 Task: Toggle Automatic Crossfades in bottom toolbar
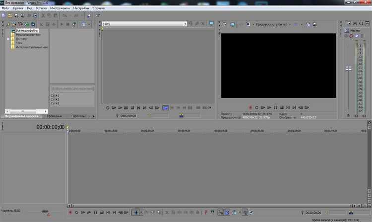(x=227, y=212)
